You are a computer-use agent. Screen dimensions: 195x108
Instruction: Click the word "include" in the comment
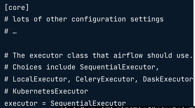click(61, 67)
